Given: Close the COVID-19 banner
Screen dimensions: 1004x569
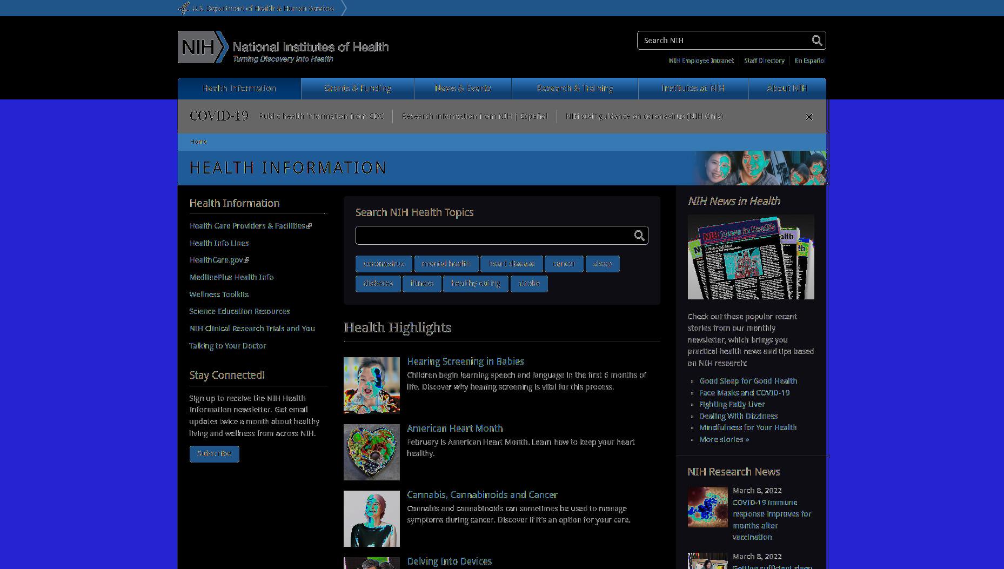Looking at the screenshot, I should 809,117.
